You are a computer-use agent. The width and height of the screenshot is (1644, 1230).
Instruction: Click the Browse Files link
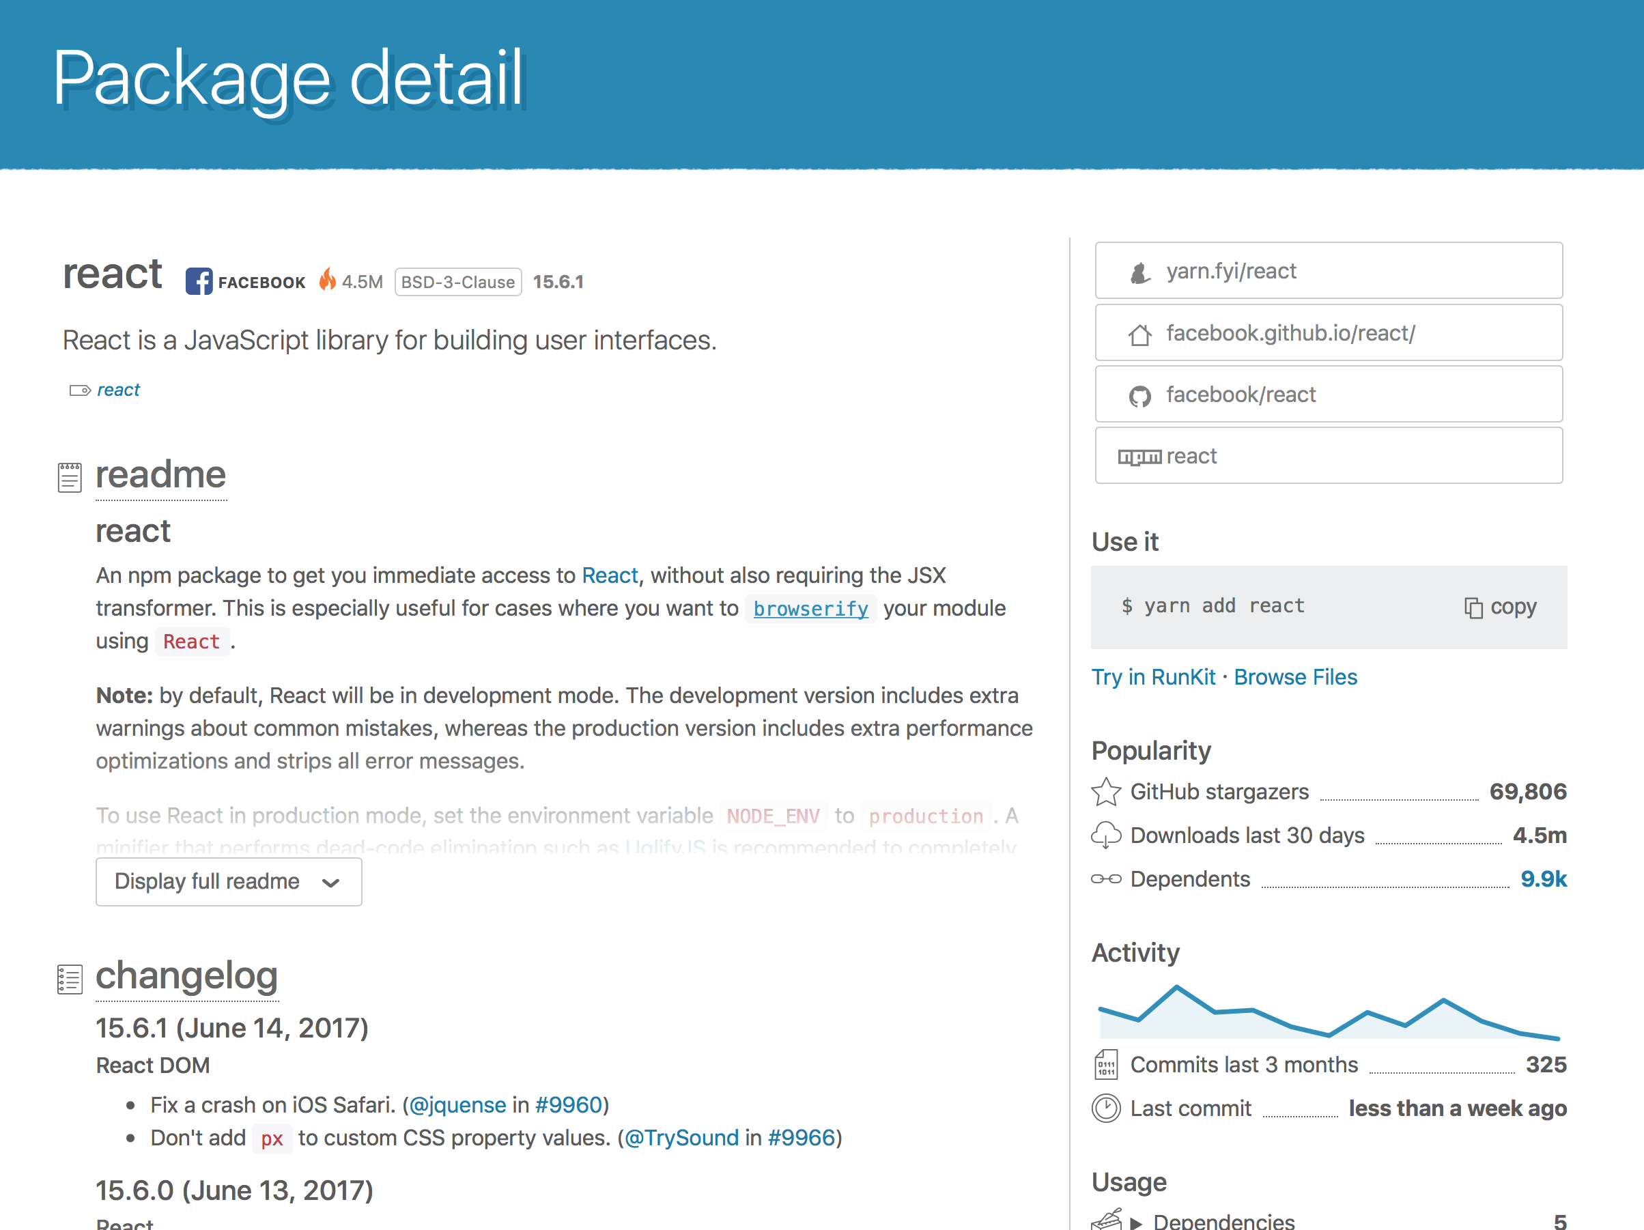[x=1295, y=677]
